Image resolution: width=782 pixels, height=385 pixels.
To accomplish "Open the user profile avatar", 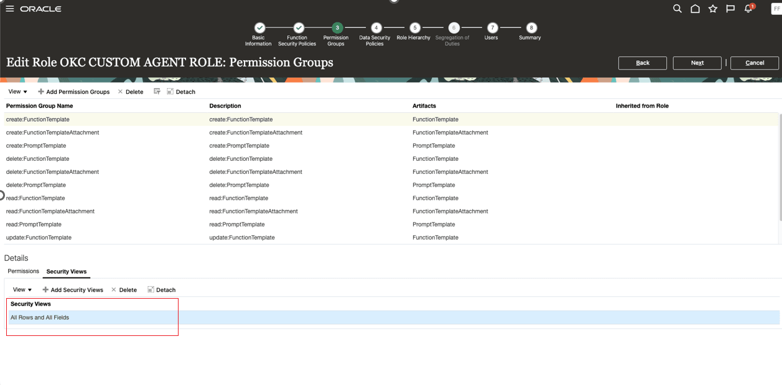I will pyautogui.click(x=776, y=9).
